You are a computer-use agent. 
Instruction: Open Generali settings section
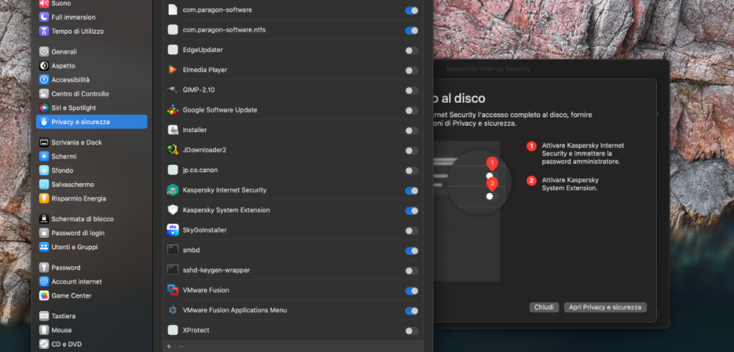[x=92, y=52]
